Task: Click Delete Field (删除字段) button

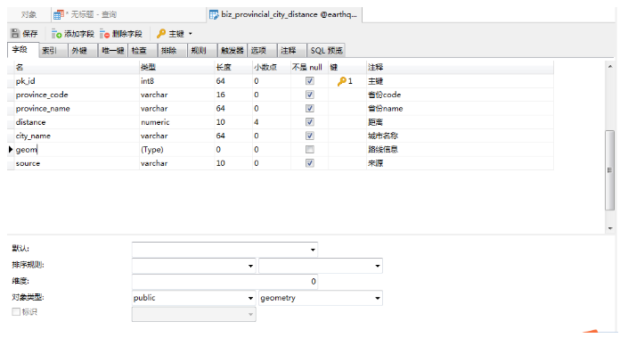Action: click(x=121, y=34)
